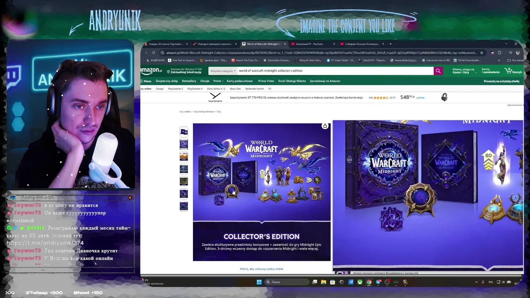Viewport: 530px width, 298px height.
Task: Open Xbox app in the taskbar
Action: click(360, 282)
